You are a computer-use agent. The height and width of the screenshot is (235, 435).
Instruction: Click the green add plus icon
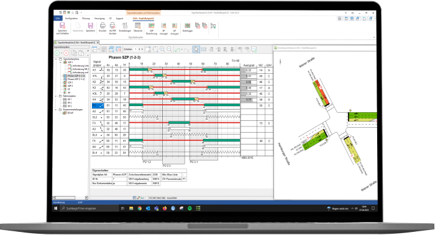57,53
